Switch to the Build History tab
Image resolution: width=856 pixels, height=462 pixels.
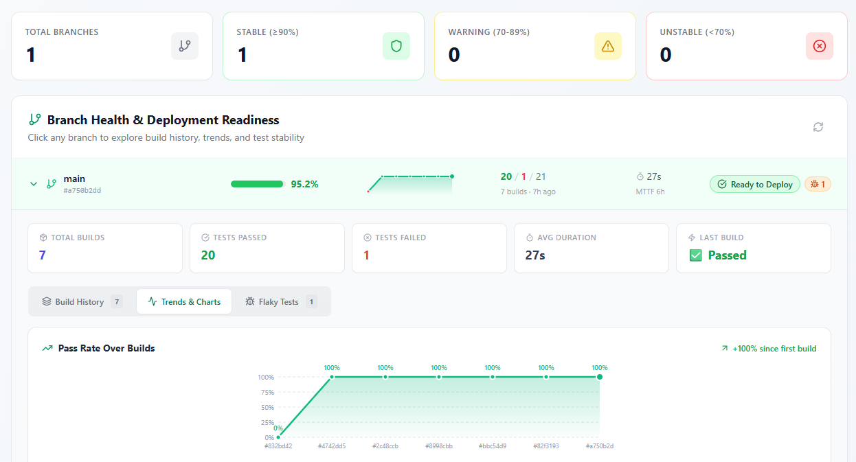point(80,301)
